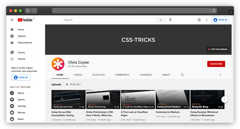The width and height of the screenshot is (240, 129).
Task: Click the browser forward arrow
Action: (x=34, y=11)
